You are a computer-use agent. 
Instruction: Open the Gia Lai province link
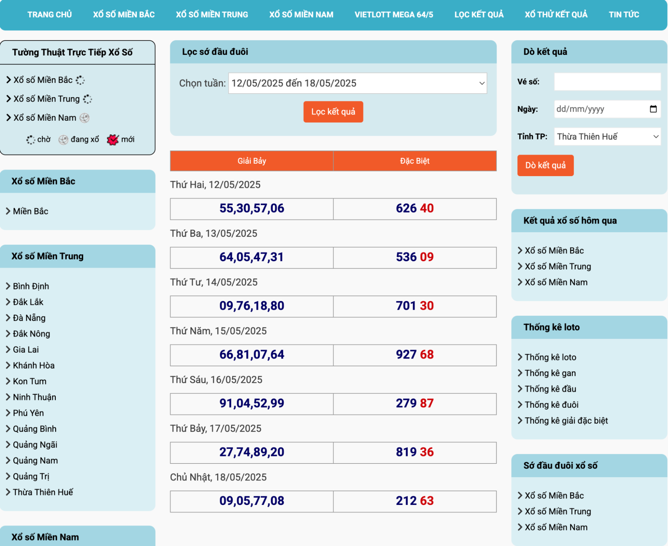(26, 350)
